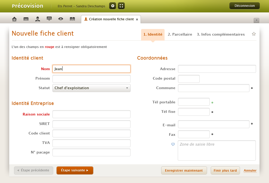Click the person (clients) toolbar icon
Image resolution: width=269 pixels, height=183 pixels.
click(38, 19)
